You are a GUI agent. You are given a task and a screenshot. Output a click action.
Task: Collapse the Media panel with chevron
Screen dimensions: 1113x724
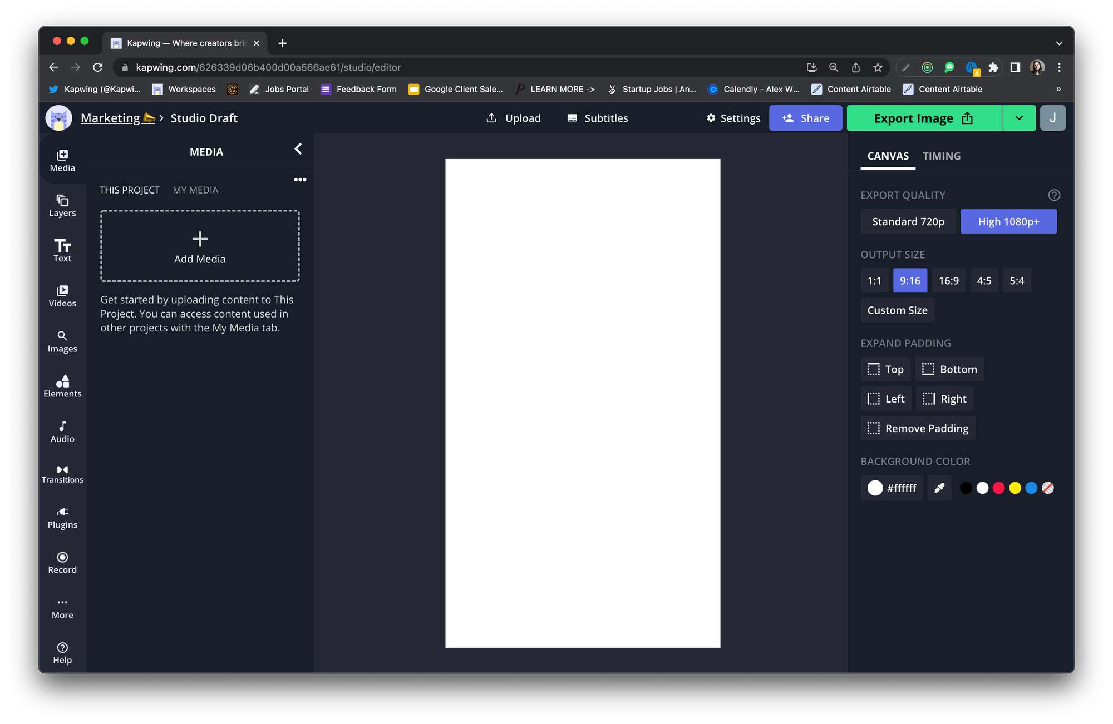point(298,149)
